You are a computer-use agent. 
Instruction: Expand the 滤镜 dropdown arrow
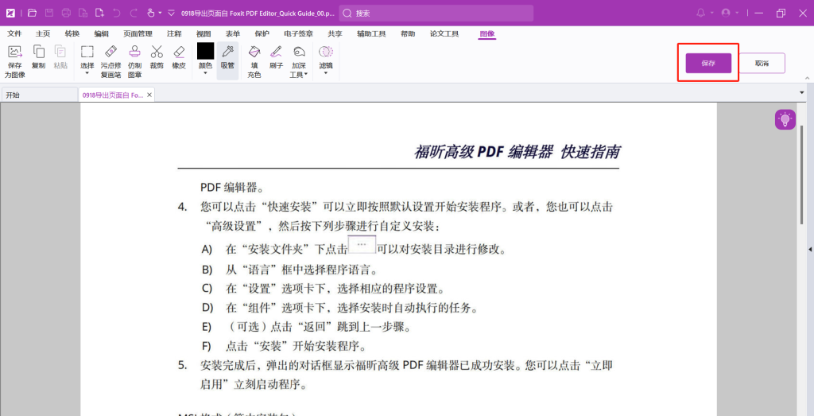[x=325, y=73]
